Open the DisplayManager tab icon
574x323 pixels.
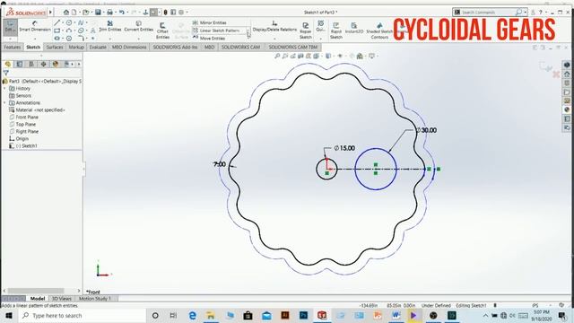[56, 64]
